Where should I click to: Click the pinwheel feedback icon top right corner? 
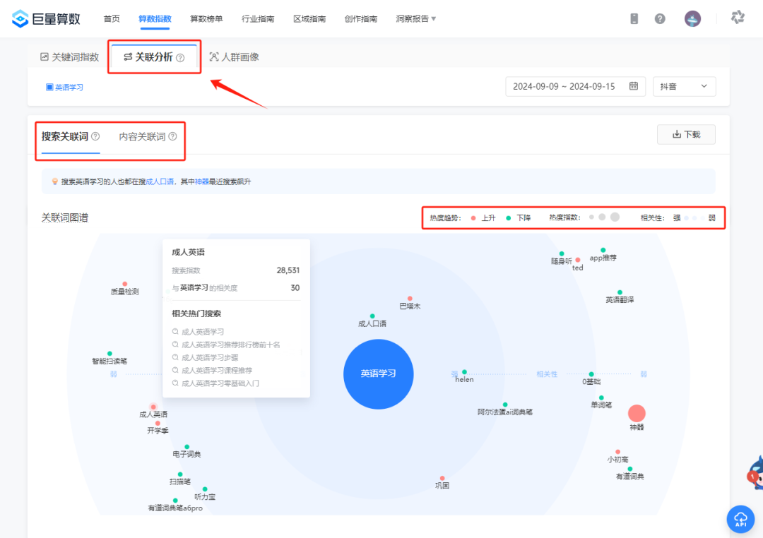pos(738,17)
